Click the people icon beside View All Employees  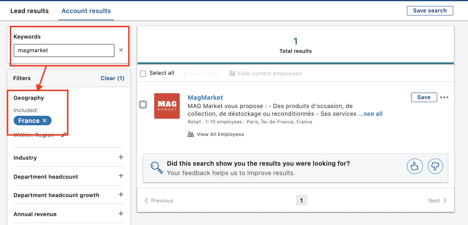(x=191, y=134)
